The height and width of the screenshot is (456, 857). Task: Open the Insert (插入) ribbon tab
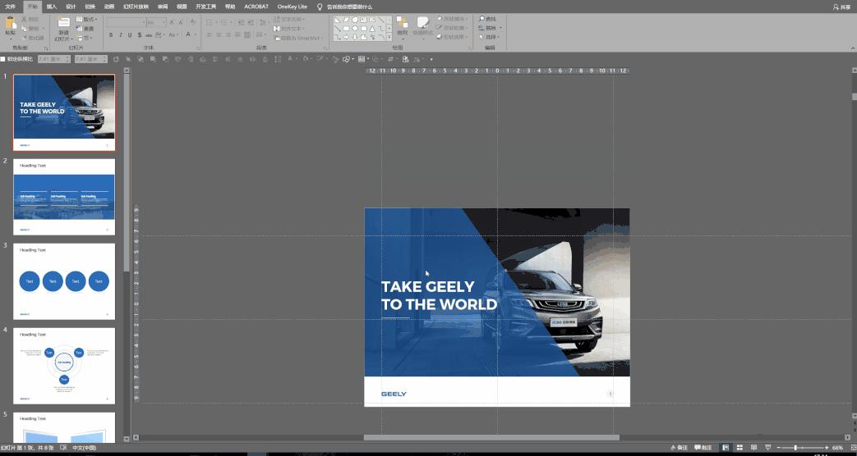coord(52,7)
